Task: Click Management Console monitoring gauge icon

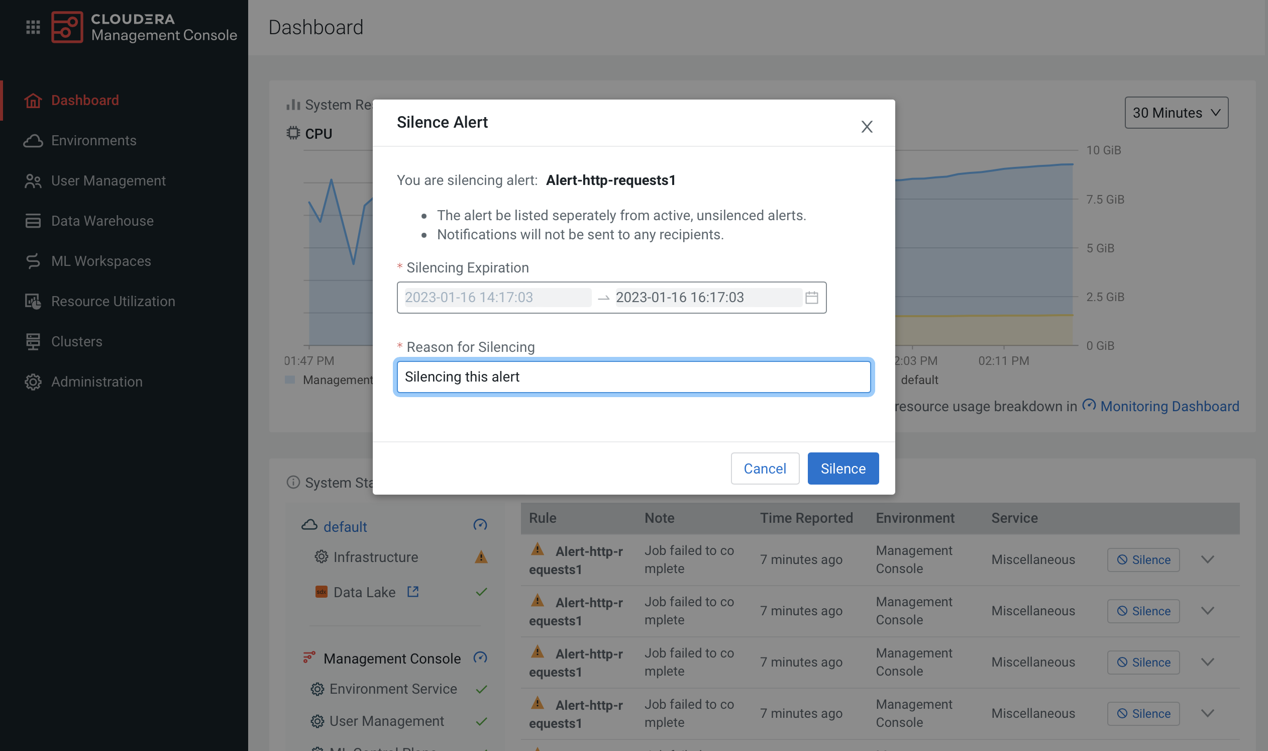Action: (479, 658)
